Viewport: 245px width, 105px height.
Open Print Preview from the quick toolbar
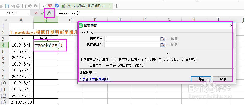pos(24,6)
